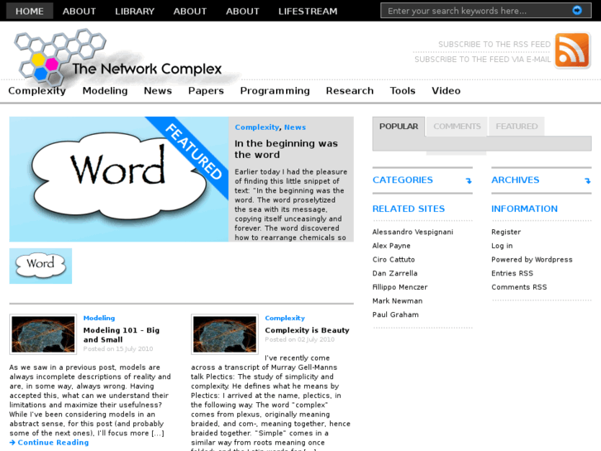Switch to the Popular tab
Screen dimensions: 601x451
pos(398,127)
